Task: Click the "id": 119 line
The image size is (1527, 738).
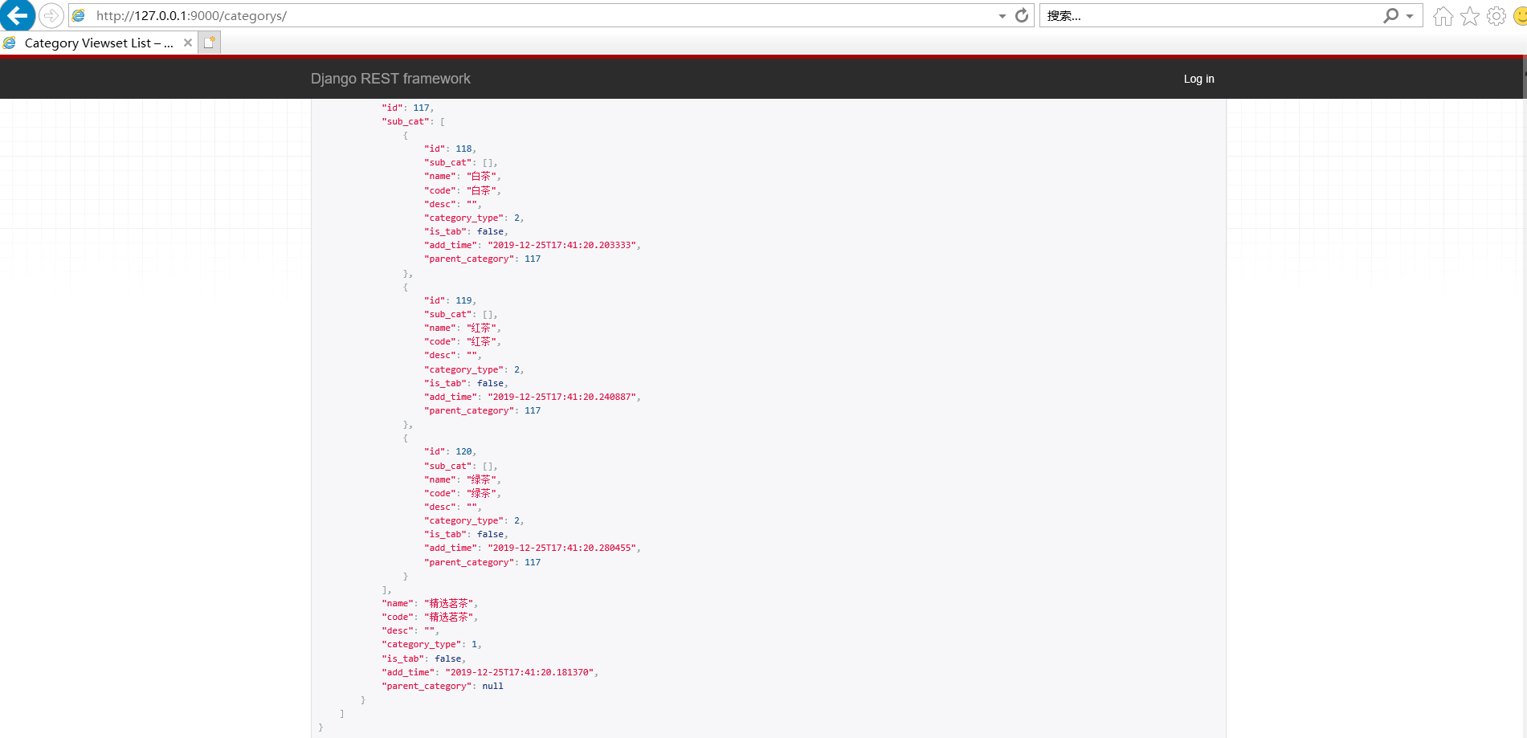Action: (450, 300)
